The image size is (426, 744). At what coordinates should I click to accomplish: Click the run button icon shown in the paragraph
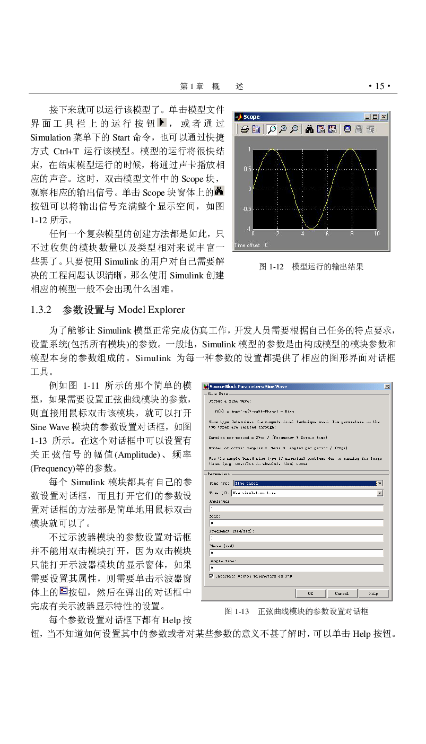tap(163, 123)
